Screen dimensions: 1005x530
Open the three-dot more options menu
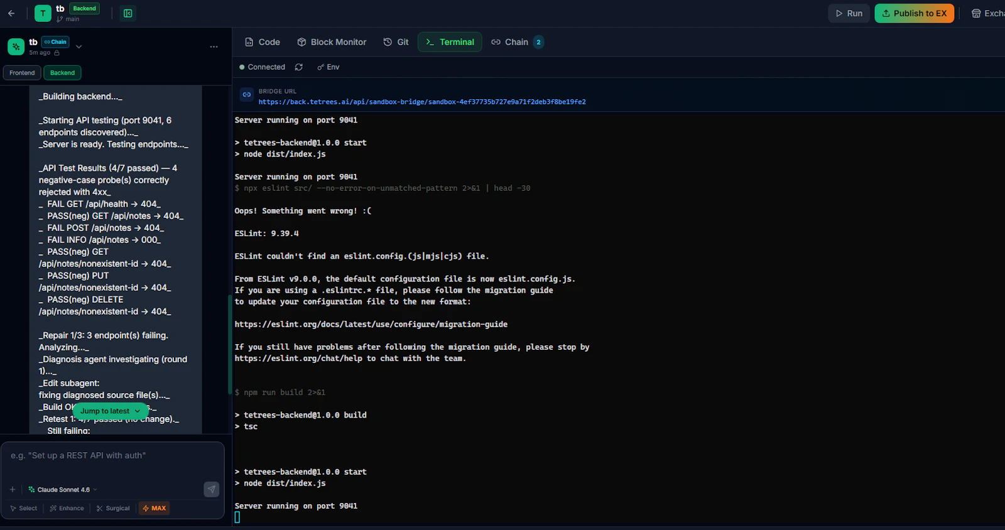214,46
